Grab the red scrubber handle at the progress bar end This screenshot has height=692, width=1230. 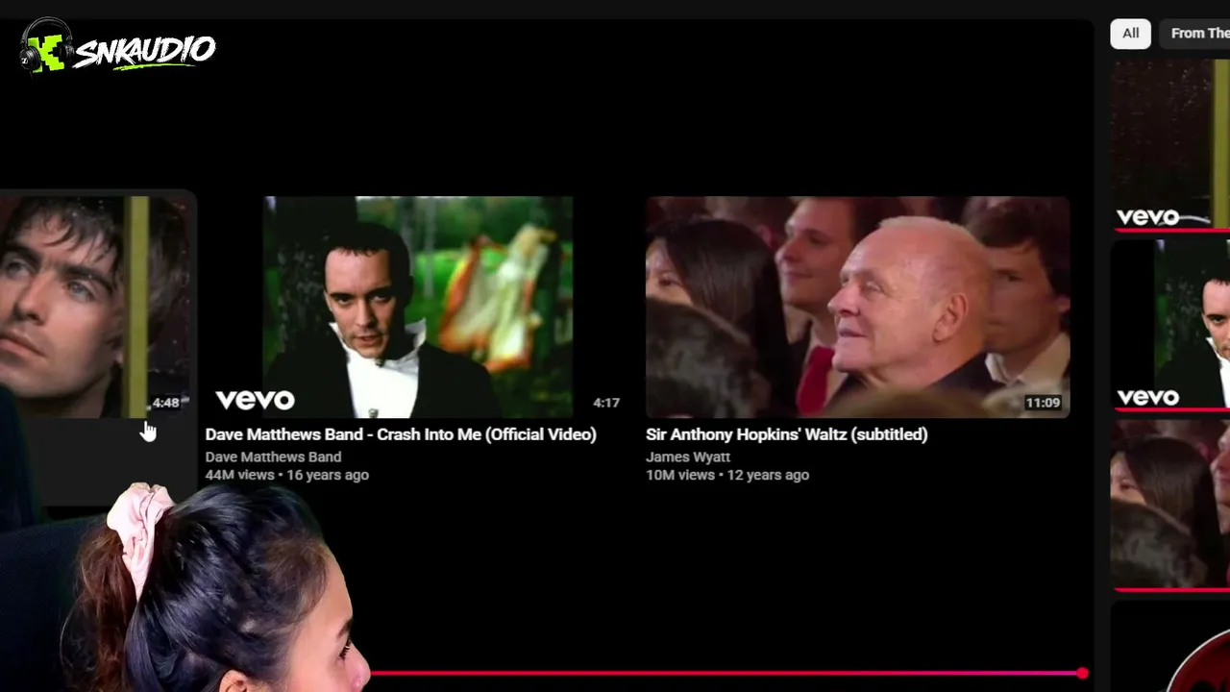tap(1083, 674)
